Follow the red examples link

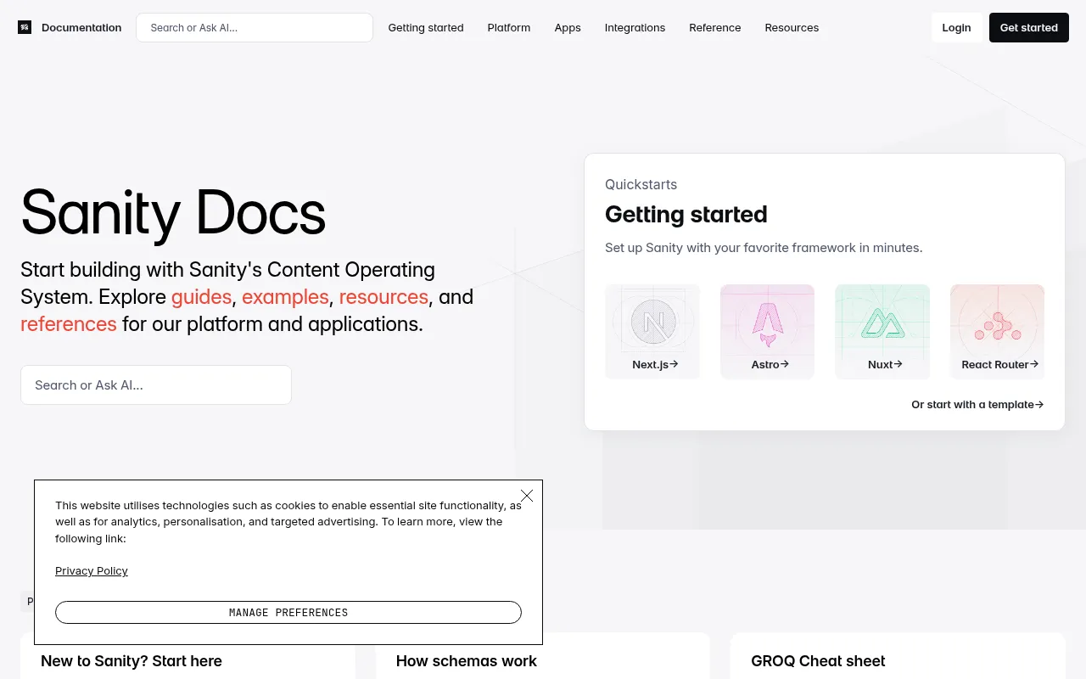[x=285, y=297]
